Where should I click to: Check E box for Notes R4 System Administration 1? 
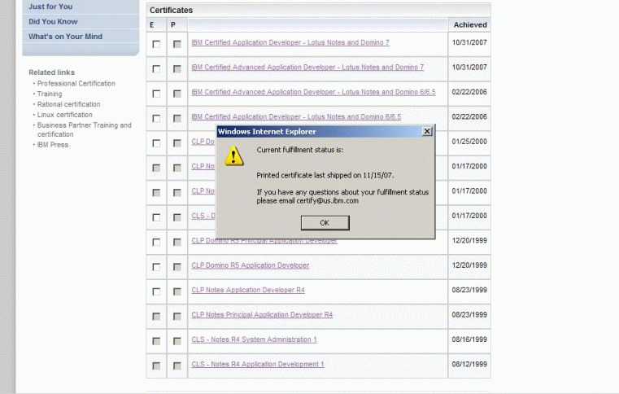(156, 341)
